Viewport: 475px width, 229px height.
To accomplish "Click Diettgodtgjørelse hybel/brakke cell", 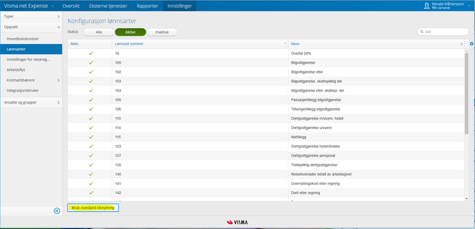I will 376,146.
